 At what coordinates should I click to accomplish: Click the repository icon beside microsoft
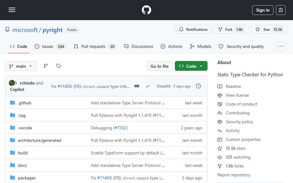7,30
